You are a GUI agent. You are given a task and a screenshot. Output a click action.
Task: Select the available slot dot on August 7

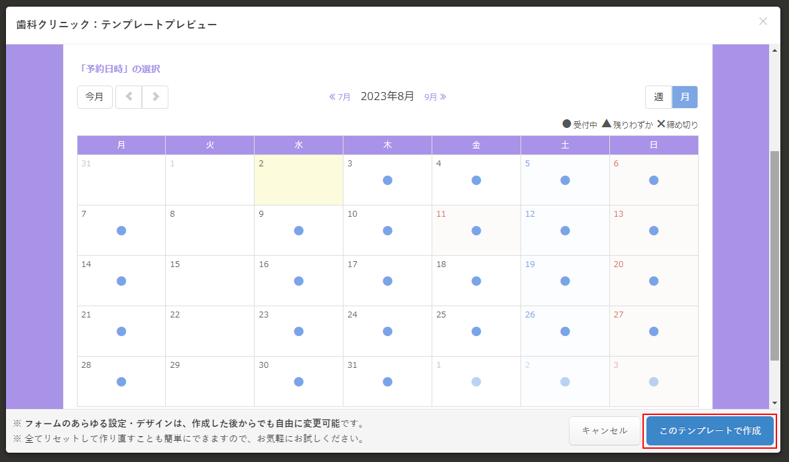(121, 231)
